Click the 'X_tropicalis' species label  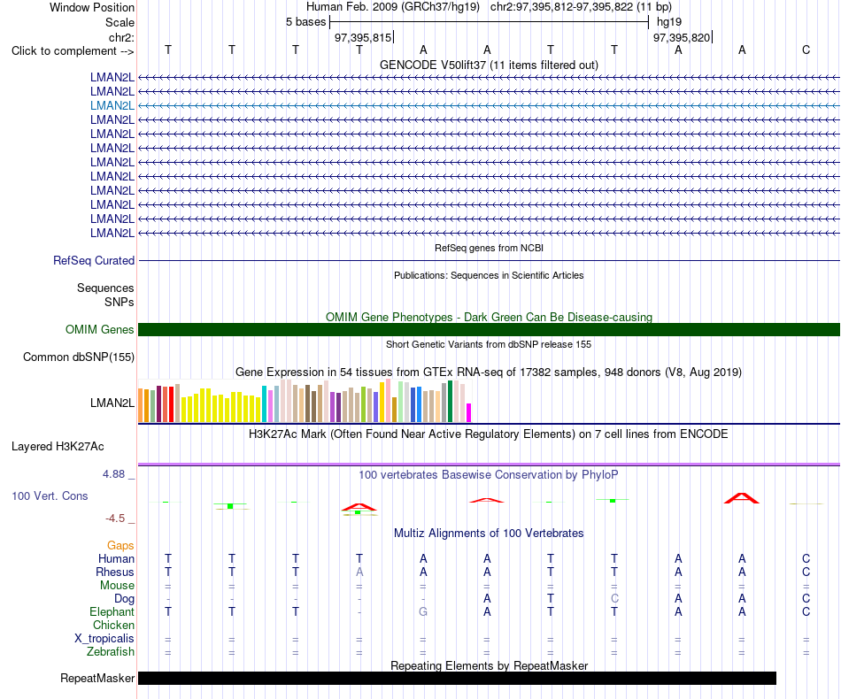(x=104, y=639)
